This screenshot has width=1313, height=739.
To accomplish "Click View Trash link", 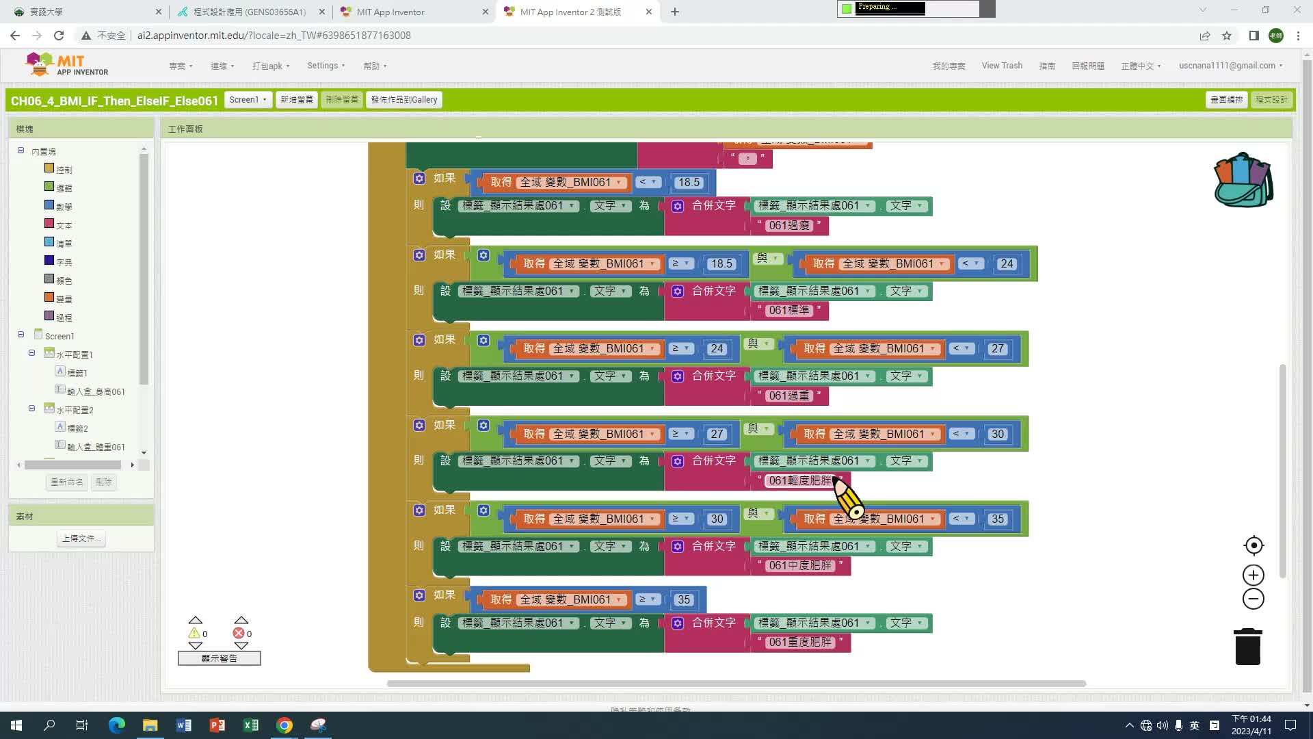I will point(1002,66).
